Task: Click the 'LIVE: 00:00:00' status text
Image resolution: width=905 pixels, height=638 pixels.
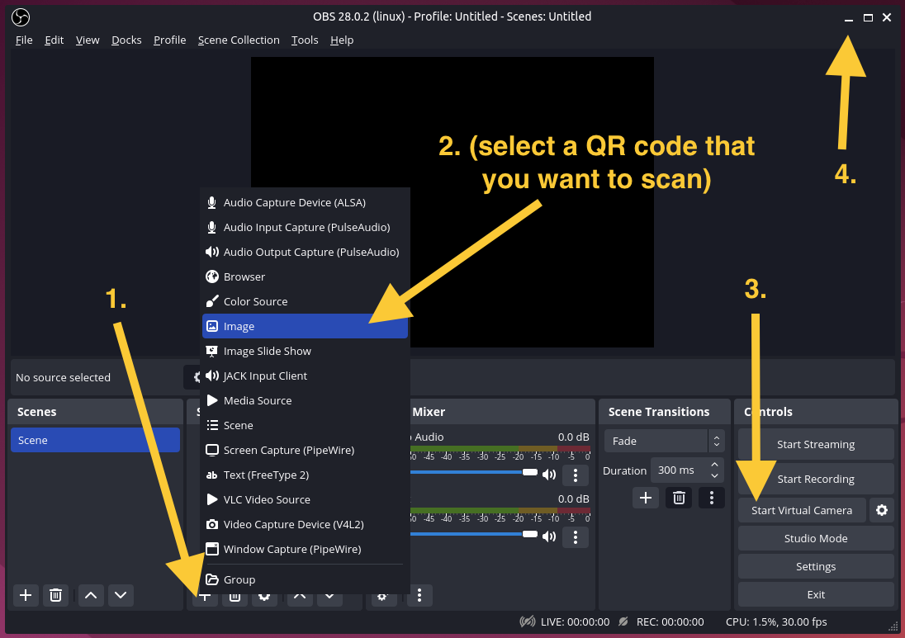Action: click(x=575, y=621)
